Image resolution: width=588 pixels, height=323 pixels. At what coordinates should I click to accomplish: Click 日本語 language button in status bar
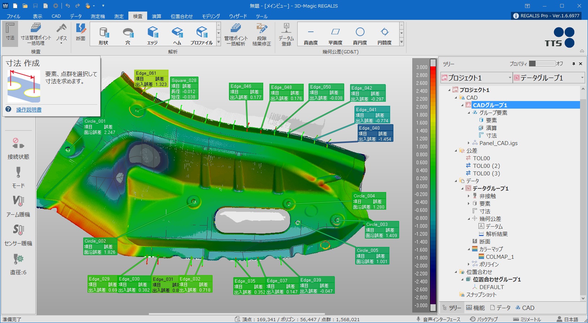pos(567,319)
